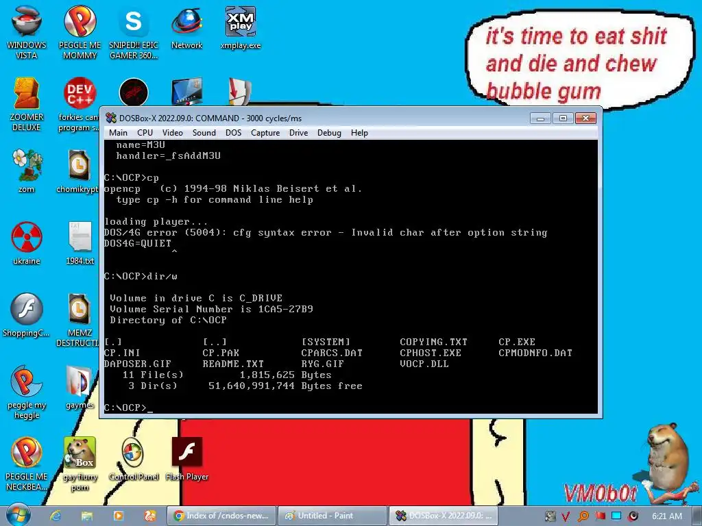Open the ShoppingC... Flash desktop icon

[27, 315]
